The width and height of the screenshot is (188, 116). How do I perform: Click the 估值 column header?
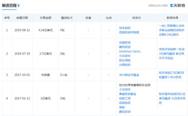88,18
